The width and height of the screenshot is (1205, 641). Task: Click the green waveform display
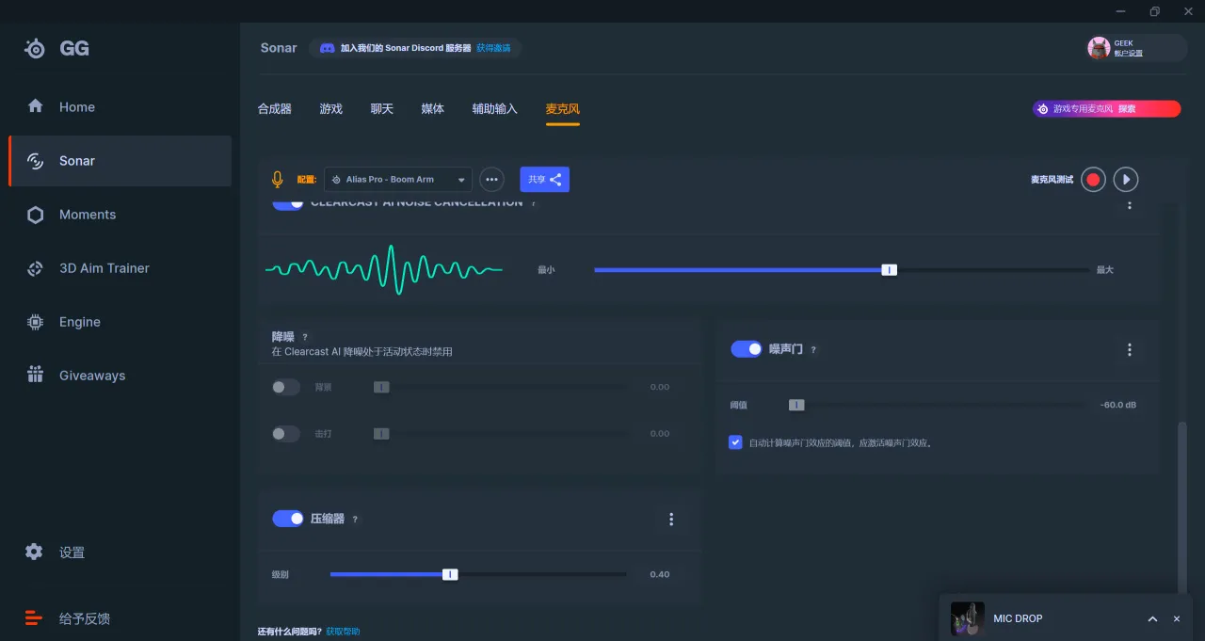[384, 270]
